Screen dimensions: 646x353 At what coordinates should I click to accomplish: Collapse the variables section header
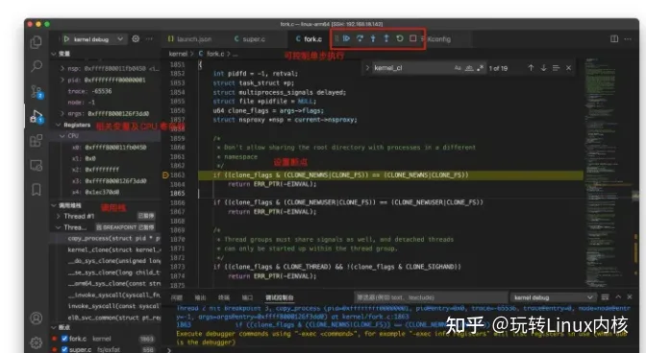(105, 54)
